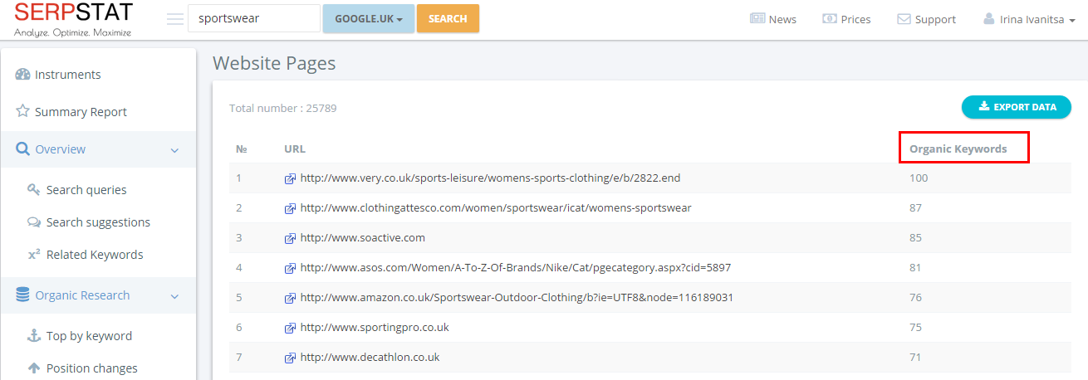Click the hamburger menu icon
Viewport: 1088px width, 380px height.
coord(175,19)
